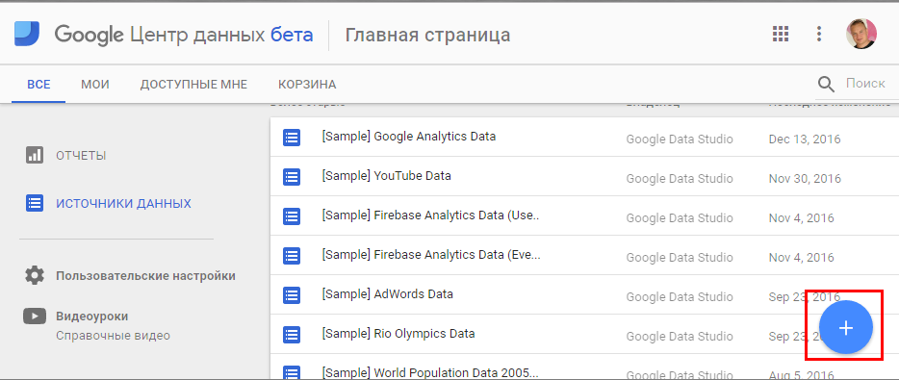Click the data source icon beside Rio Olympics Data
Image resolution: width=899 pixels, height=380 pixels.
[x=292, y=334]
